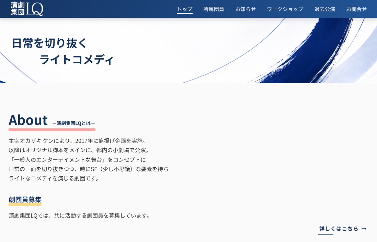Click the 劇団員募集 heading
Image resolution: width=377 pixels, height=242 pixels.
[25, 200]
